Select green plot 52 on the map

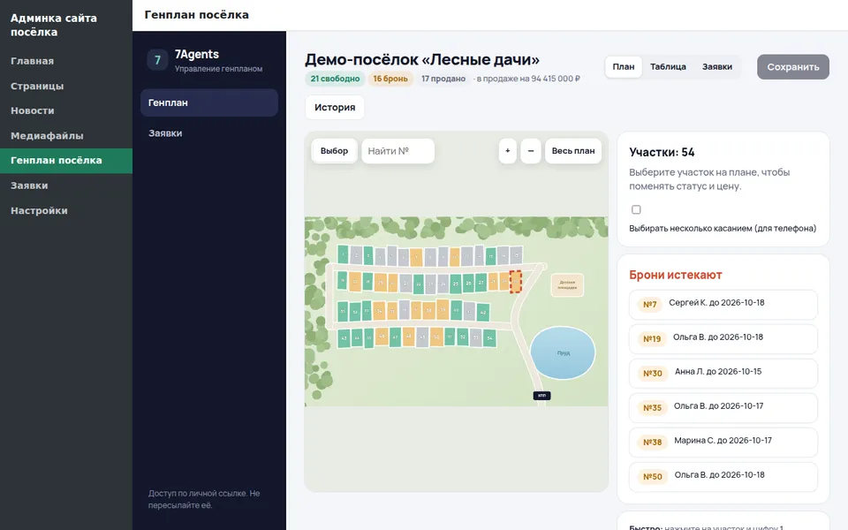(x=463, y=337)
